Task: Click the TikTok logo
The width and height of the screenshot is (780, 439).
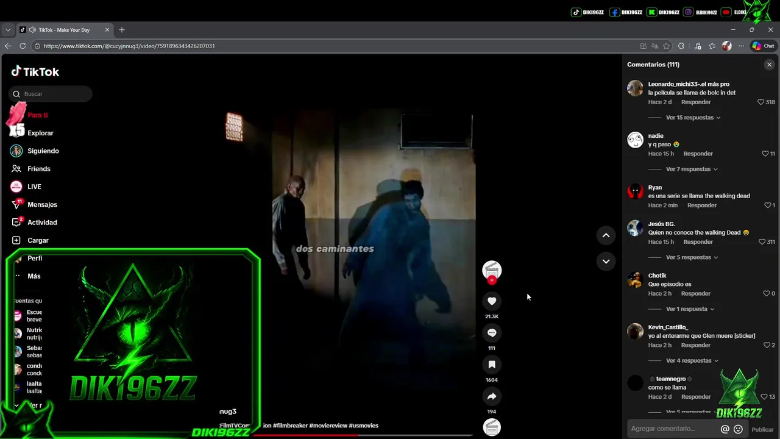Action: [x=35, y=71]
